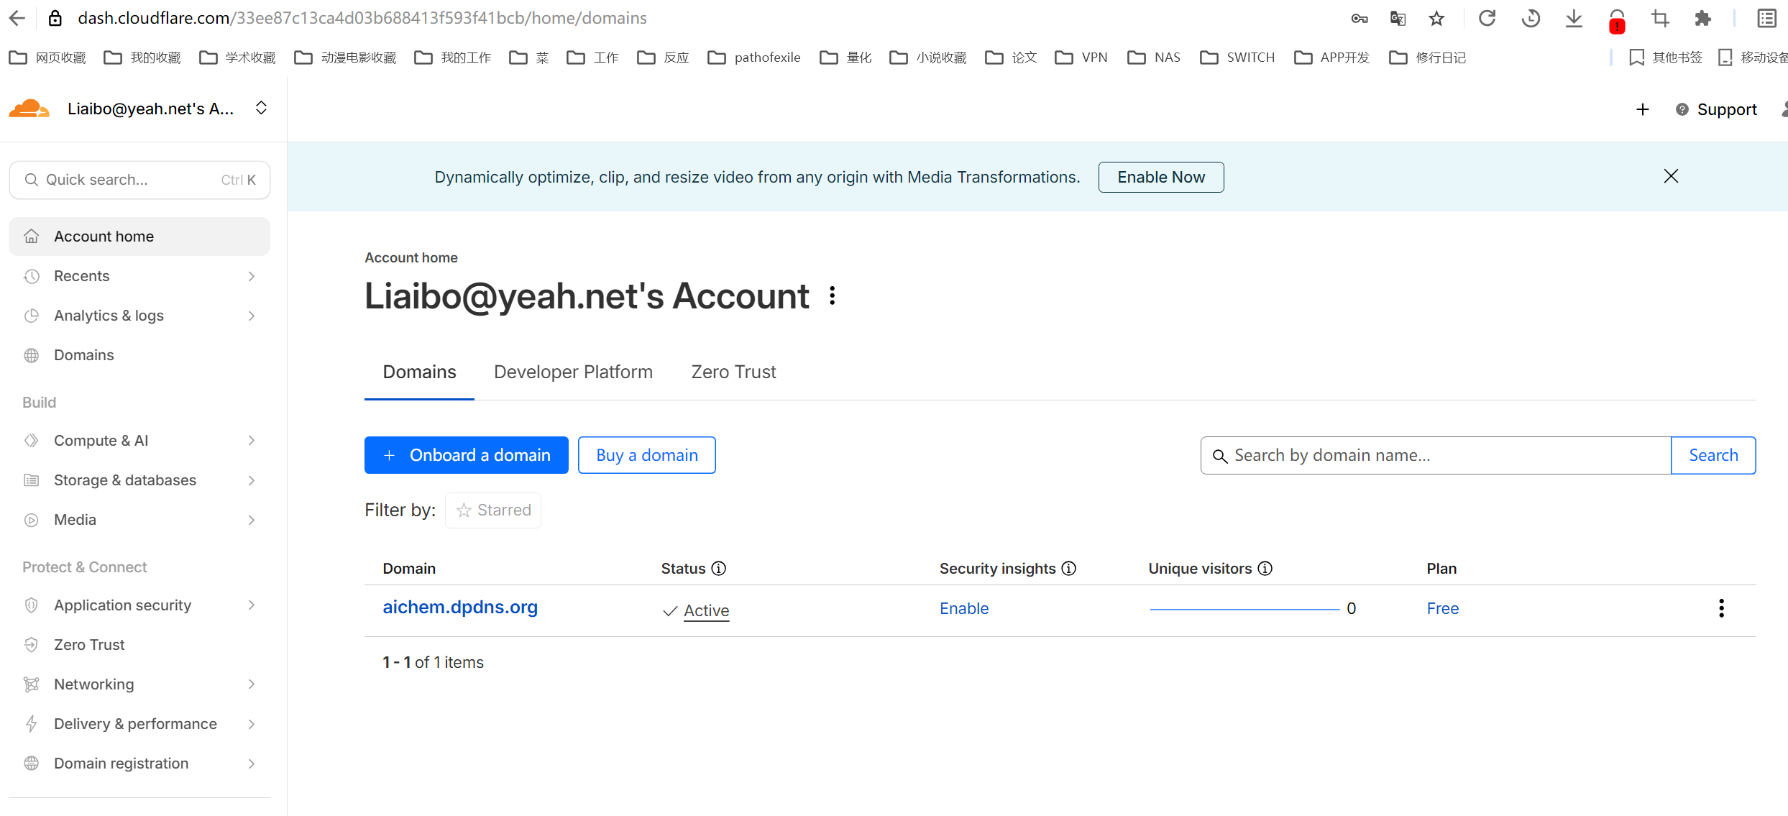The height and width of the screenshot is (816, 1788).
Task: Open the pathofexile bookmark folder
Action: click(753, 58)
